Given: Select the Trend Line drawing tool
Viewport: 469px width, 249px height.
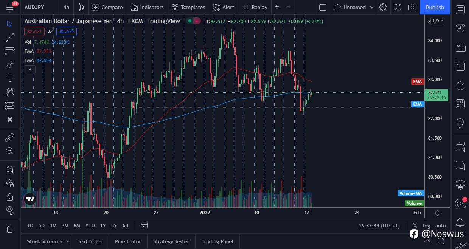Looking at the screenshot, I should [x=9, y=37].
